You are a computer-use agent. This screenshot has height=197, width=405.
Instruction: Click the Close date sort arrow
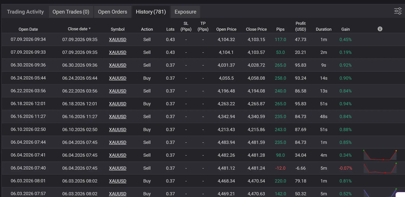pyautogui.click(x=90, y=29)
